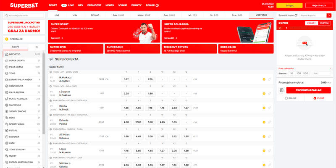Click the Rejestracja button
Screen dimensions: 336x168
[x=319, y=5]
